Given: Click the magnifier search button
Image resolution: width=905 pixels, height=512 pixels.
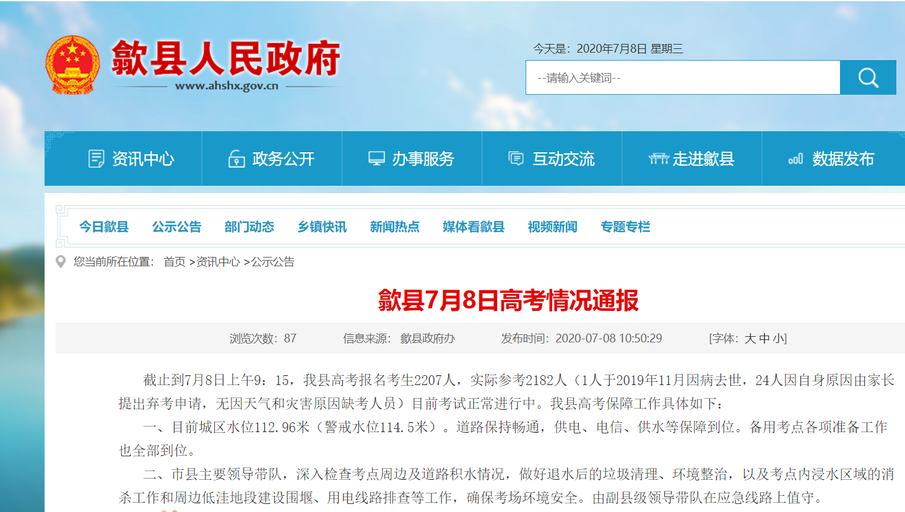Looking at the screenshot, I should click(x=868, y=77).
